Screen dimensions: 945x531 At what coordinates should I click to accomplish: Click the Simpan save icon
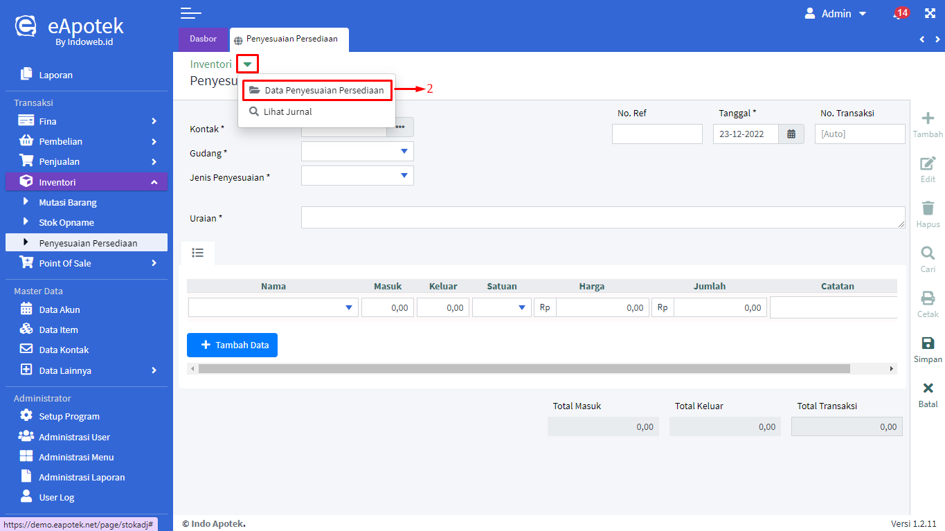coord(928,343)
